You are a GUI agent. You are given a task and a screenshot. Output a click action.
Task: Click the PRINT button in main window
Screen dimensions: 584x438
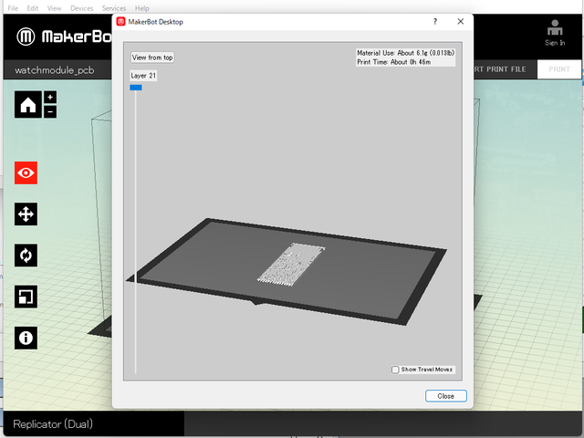click(x=559, y=69)
